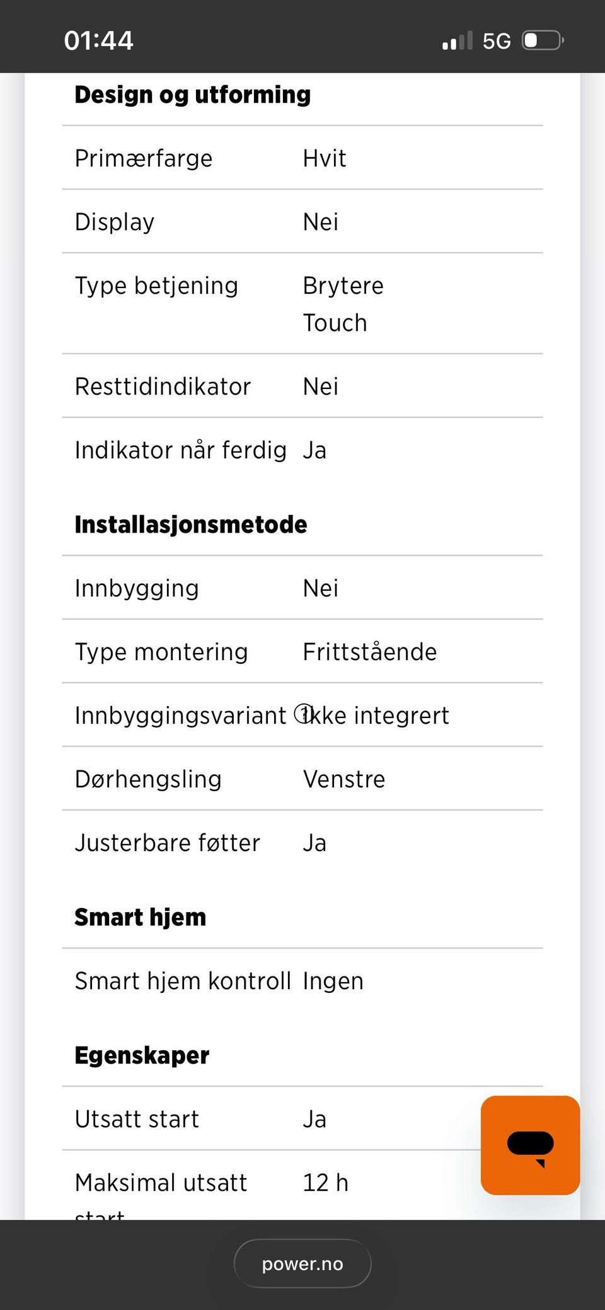Tap the power.no address pill
605x1310 pixels.
302,1263
